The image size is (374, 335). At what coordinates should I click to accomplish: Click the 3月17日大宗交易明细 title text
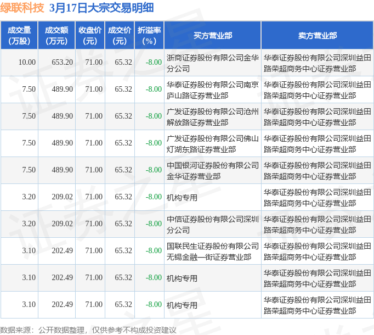click(101, 8)
